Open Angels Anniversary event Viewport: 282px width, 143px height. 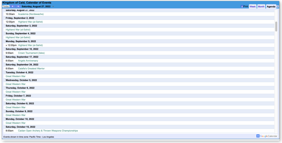(x=28, y=61)
